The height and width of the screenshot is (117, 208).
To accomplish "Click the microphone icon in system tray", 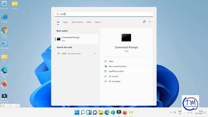I will pos(175,112).
